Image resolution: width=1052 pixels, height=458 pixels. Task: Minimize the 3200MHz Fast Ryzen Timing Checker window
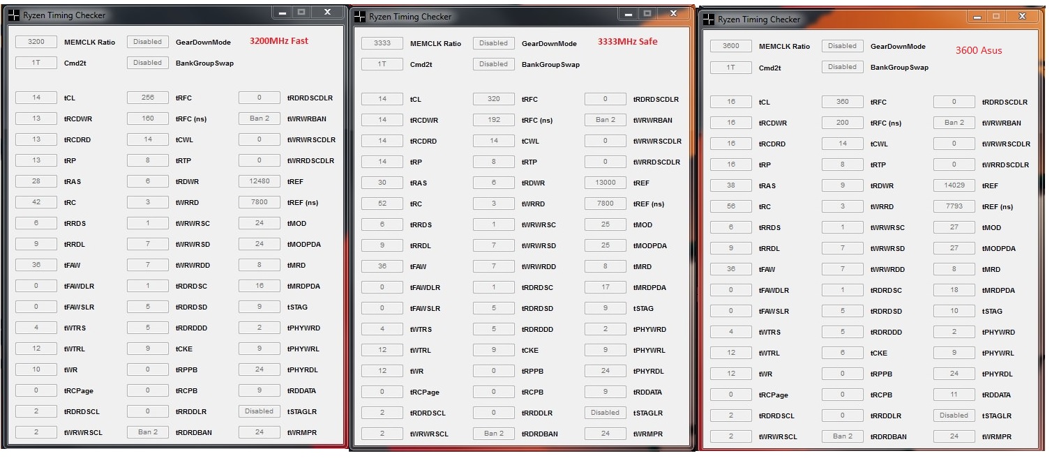[x=282, y=12]
